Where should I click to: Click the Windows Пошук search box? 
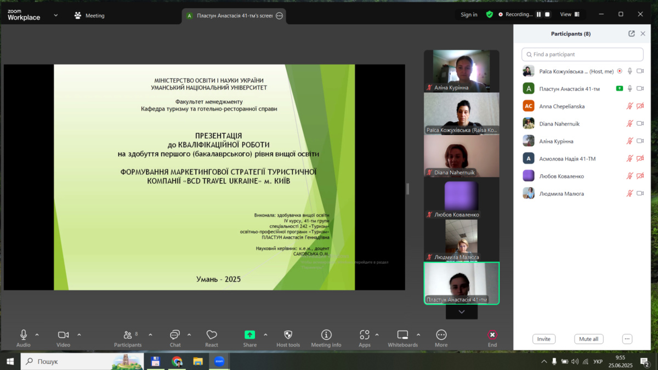click(82, 361)
